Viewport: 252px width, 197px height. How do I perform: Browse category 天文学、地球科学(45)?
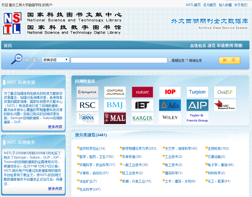click(x=181, y=148)
